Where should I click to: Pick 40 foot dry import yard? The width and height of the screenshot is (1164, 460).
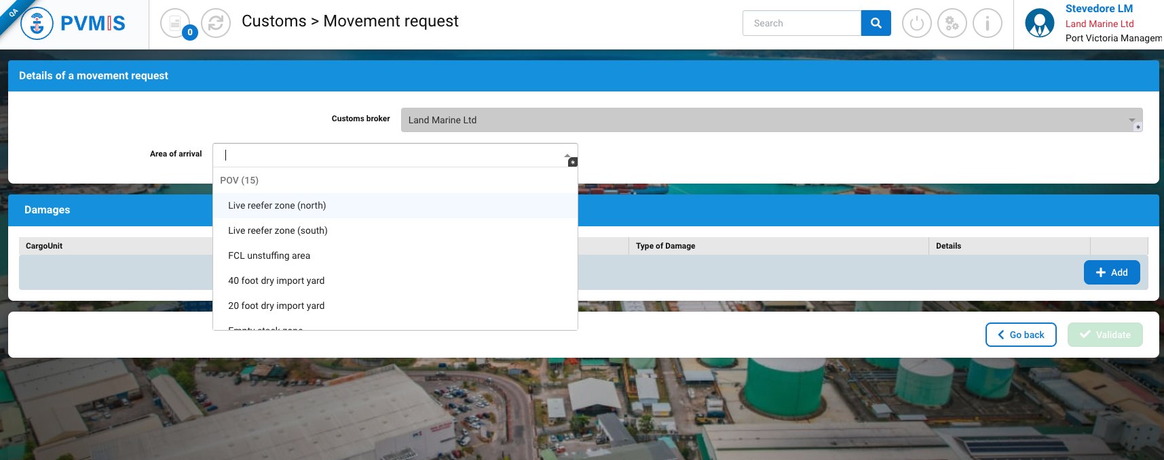(276, 280)
